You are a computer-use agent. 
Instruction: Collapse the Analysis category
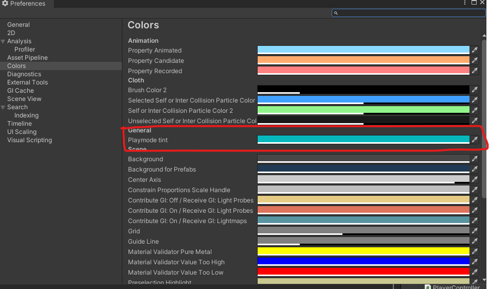[x=3, y=41]
